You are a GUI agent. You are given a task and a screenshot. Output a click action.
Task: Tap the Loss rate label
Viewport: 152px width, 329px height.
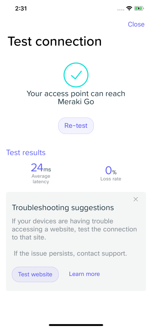(x=111, y=179)
